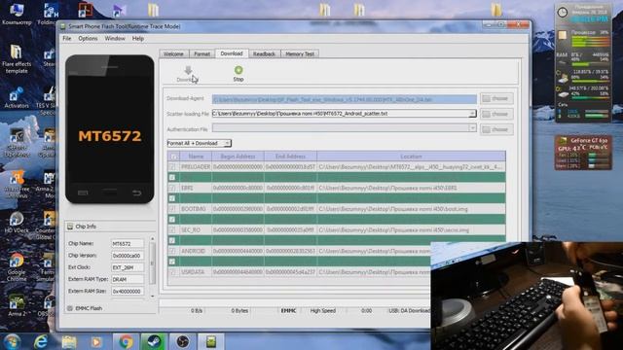
Task: Click choose button for Download-Agent
Action: (x=496, y=98)
